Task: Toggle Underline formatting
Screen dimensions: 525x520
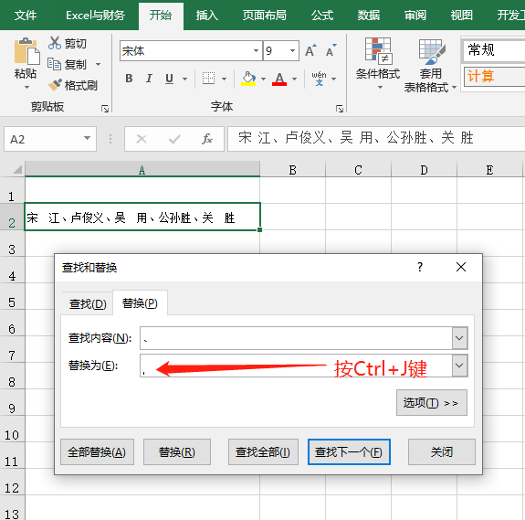Action: 170,79
